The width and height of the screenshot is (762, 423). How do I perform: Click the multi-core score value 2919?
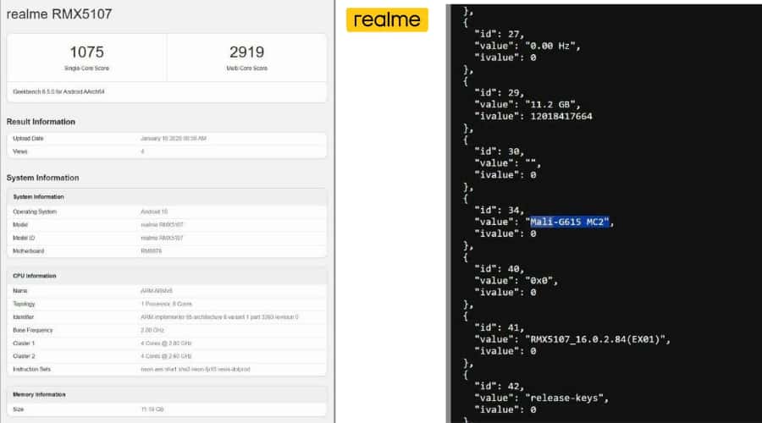click(x=247, y=52)
